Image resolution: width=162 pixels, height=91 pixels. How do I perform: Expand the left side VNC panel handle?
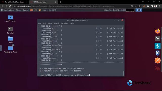1,48
